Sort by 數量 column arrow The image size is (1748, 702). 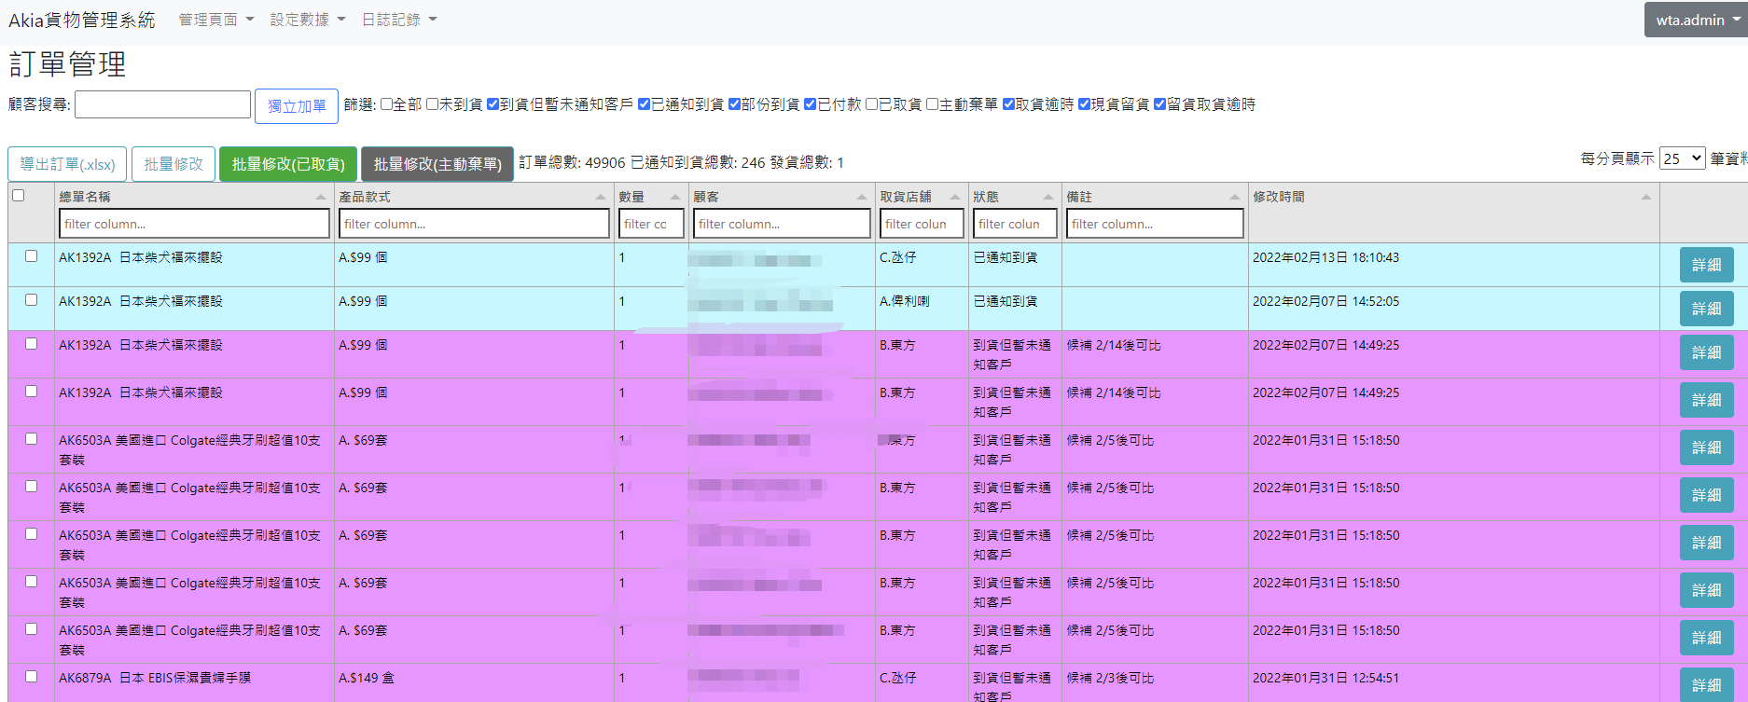tap(675, 198)
